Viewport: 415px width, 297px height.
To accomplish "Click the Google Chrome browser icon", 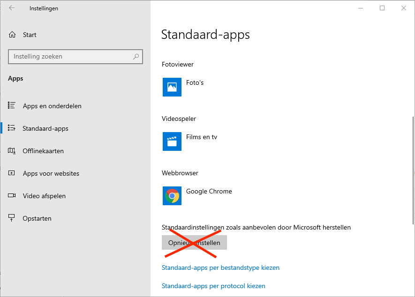I will tap(172, 196).
